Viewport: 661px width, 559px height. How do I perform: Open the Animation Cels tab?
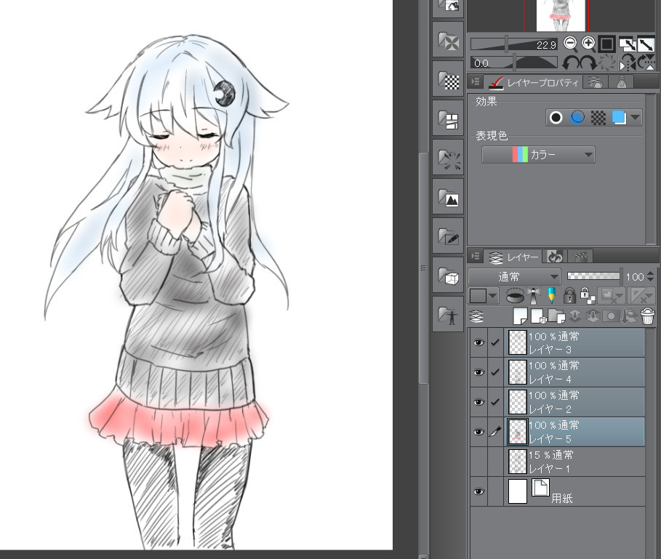580,256
